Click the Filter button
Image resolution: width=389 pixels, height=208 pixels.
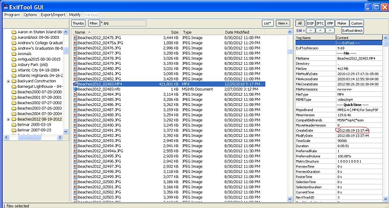tap(94, 23)
